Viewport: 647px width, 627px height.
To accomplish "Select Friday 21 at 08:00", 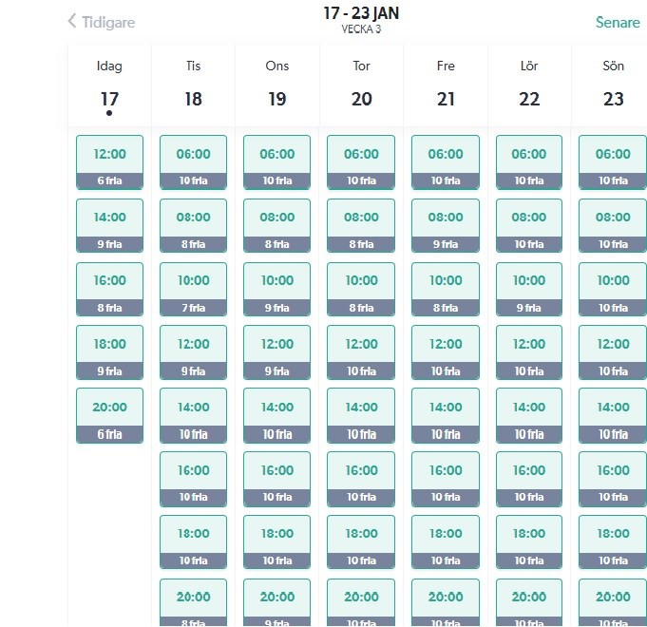I will 445,225.
